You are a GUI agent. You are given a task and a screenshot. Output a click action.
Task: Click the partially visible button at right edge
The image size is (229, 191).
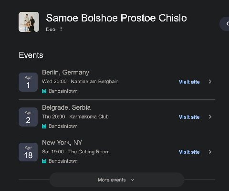coord(225,24)
